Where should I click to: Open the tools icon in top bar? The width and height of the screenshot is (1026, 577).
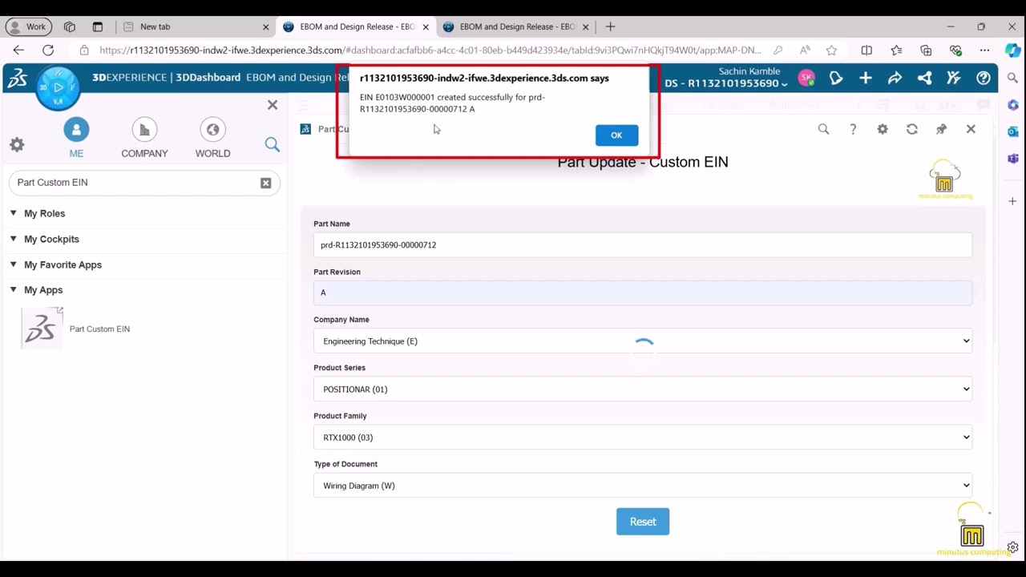pyautogui.click(x=953, y=78)
